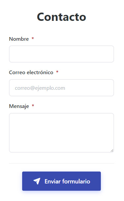The width and height of the screenshot is (124, 201).
Task: Click the Mensaje field label
Action: 19,106
